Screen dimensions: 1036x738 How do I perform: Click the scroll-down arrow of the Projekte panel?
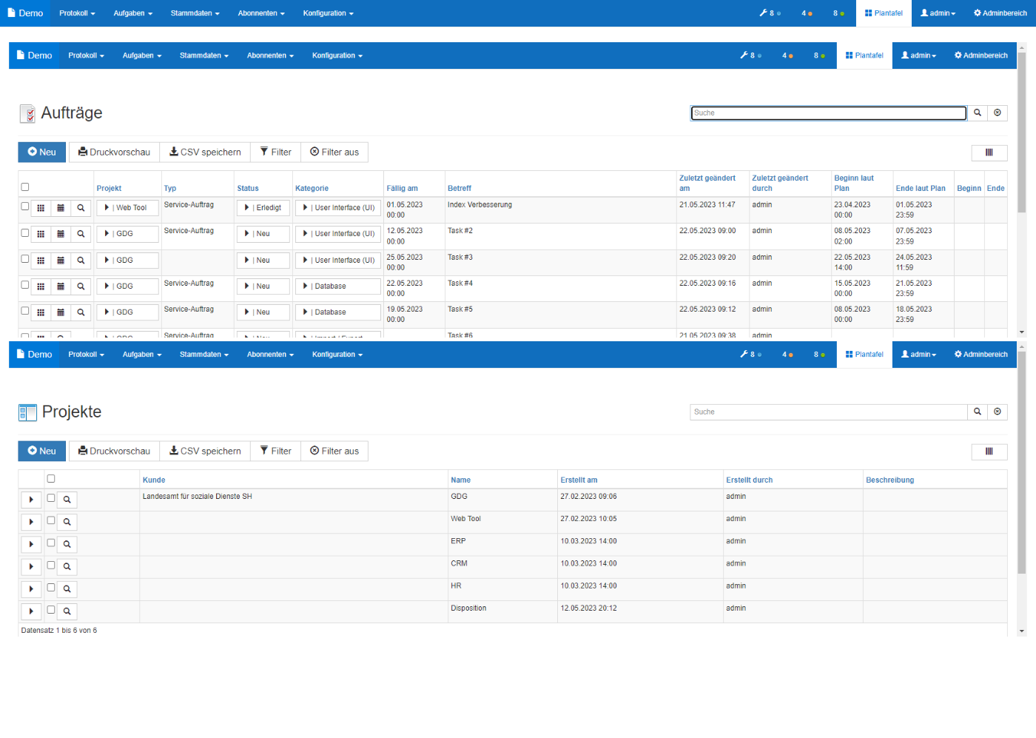(x=1022, y=631)
